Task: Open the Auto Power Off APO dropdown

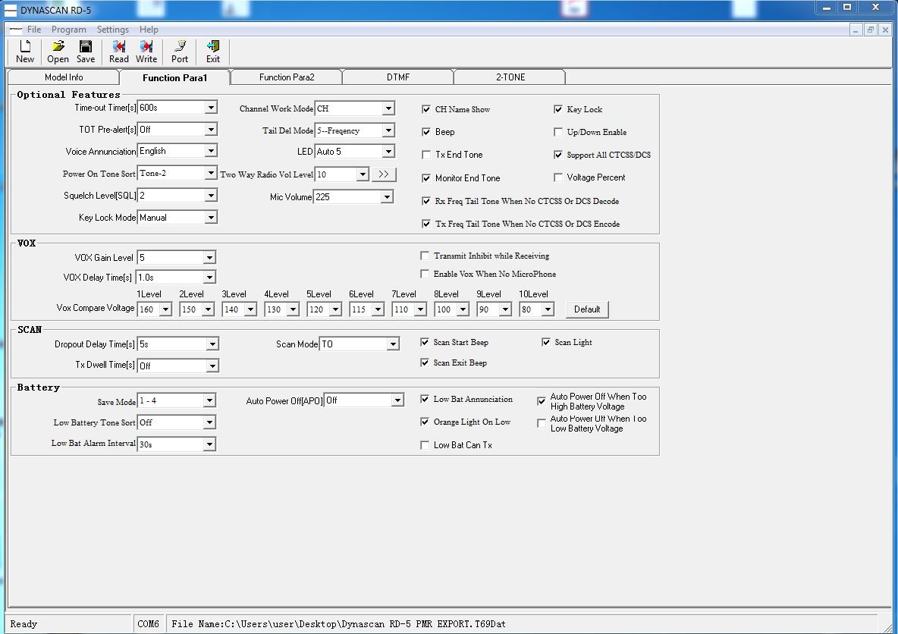Action: [397, 400]
